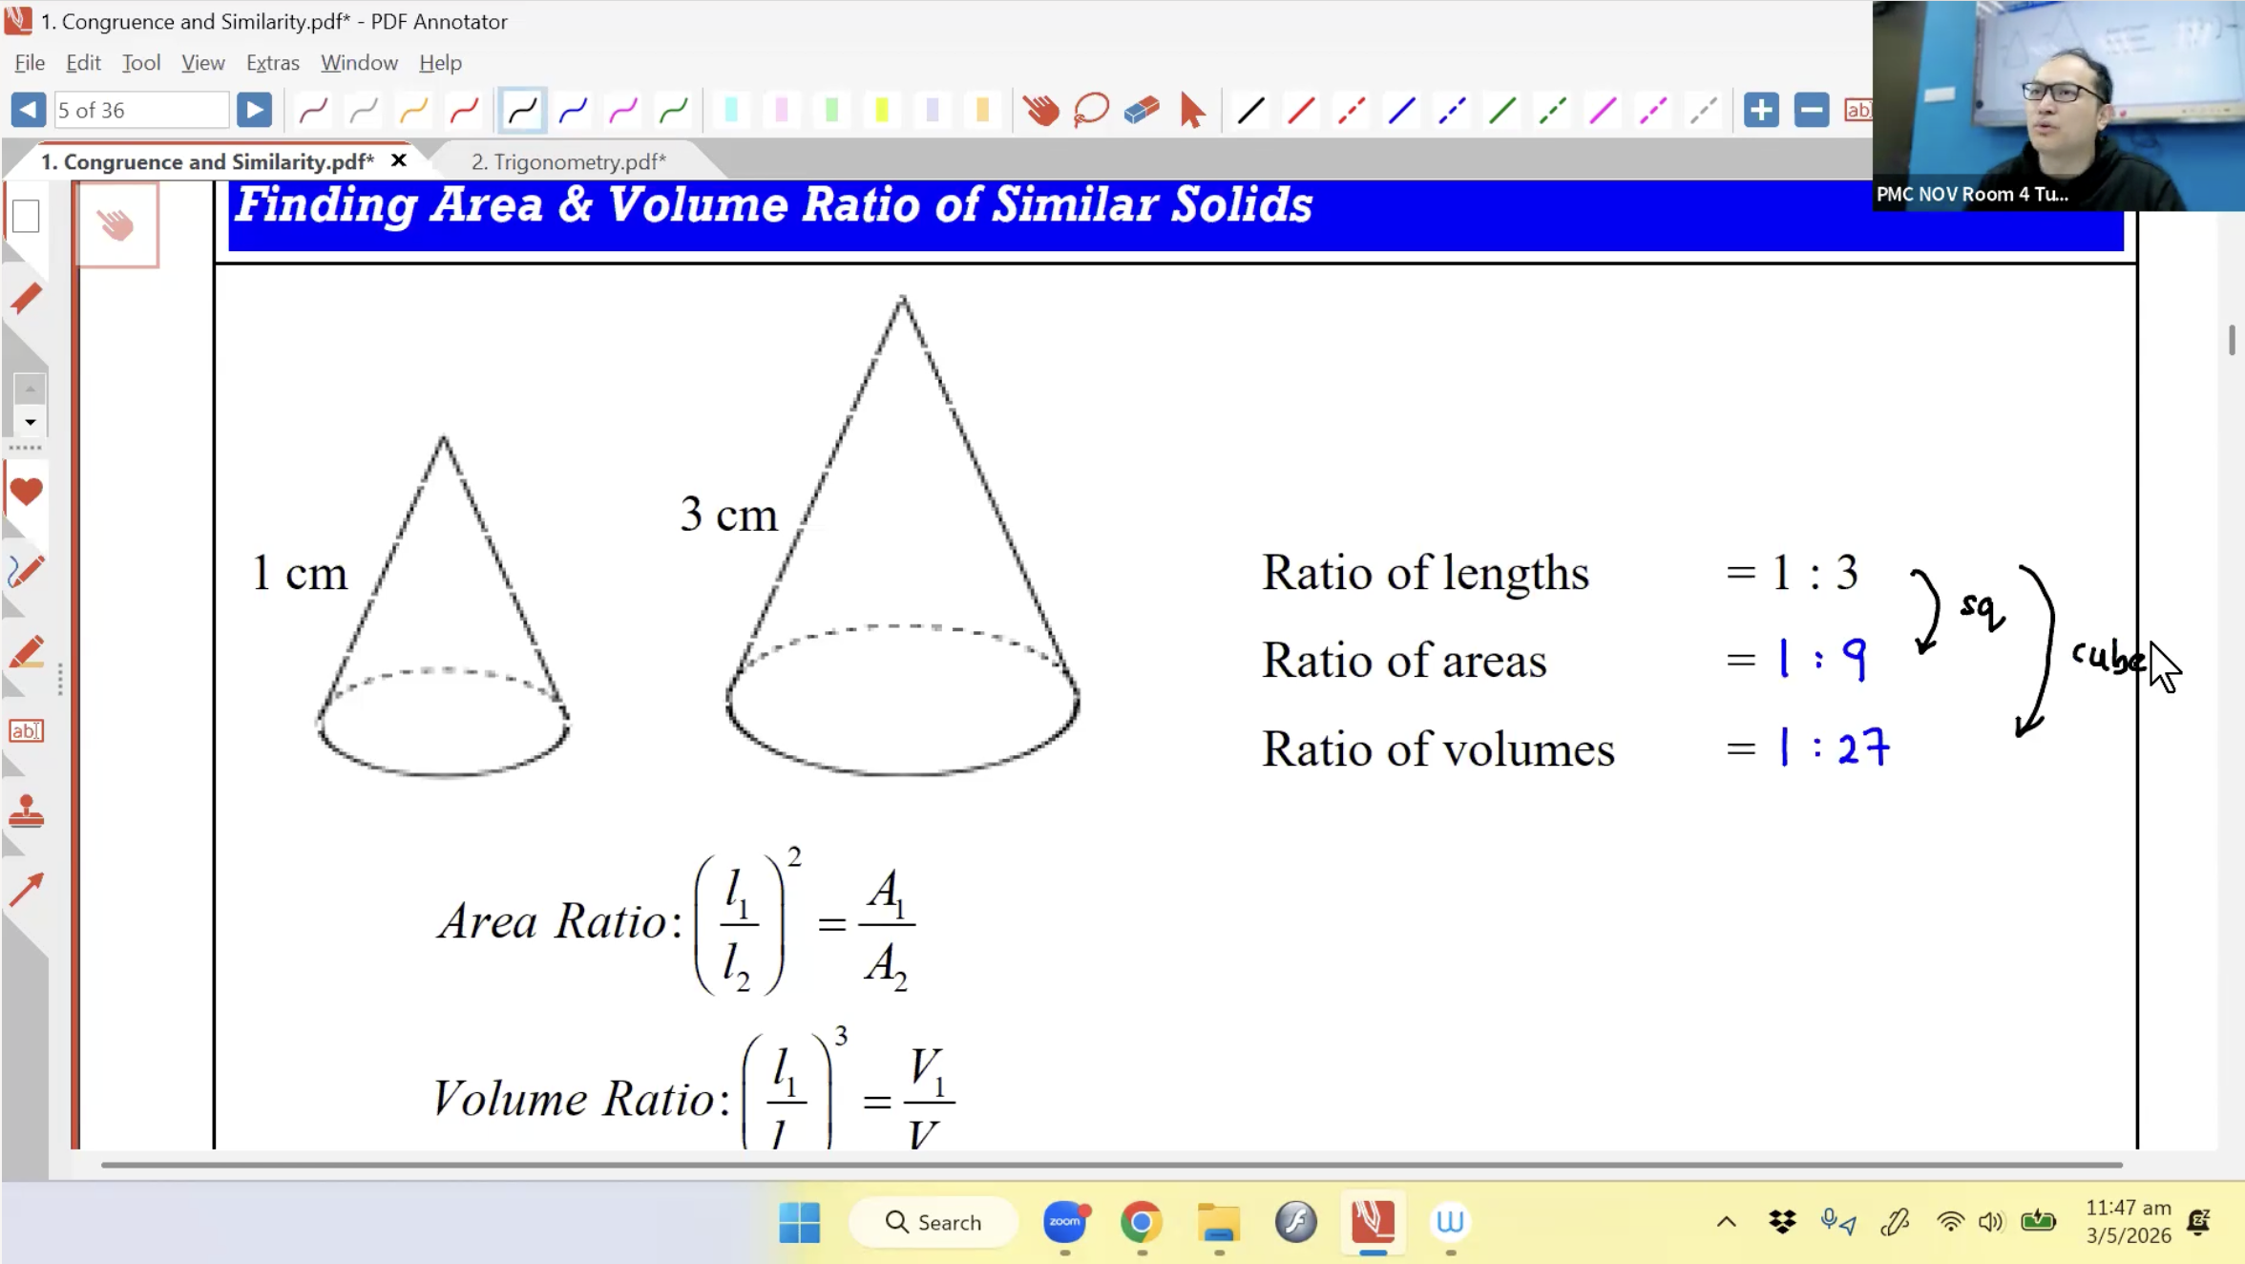Select the dark red pen preset
The image size is (2245, 1264).
(313, 111)
